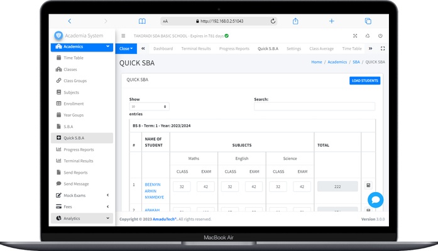The width and height of the screenshot is (438, 251).
Task: Click the hamburger menu icon in header
Action: pyautogui.click(x=123, y=36)
